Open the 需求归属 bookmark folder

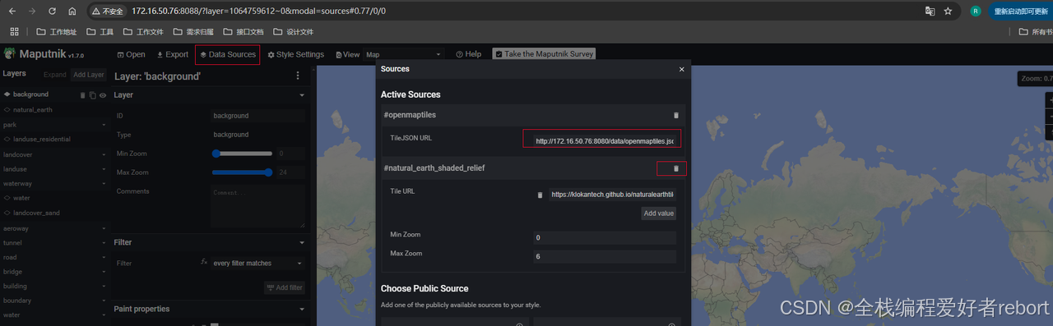pos(193,32)
